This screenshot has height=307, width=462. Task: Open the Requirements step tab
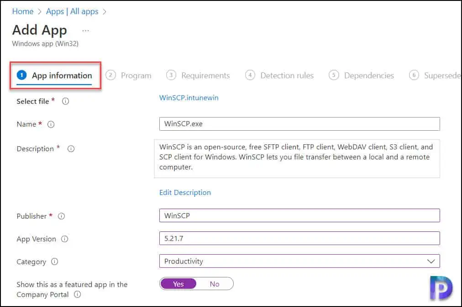(x=198, y=76)
